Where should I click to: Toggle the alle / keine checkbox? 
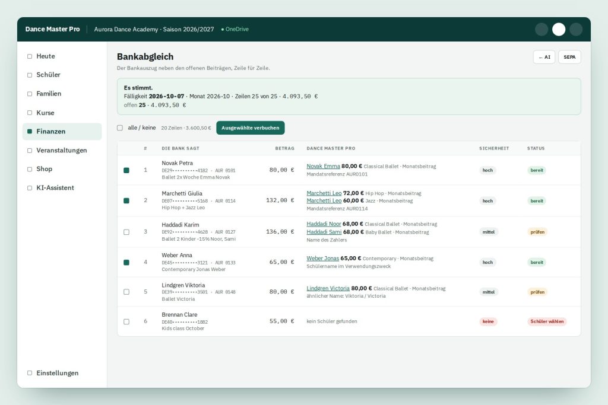(x=120, y=127)
